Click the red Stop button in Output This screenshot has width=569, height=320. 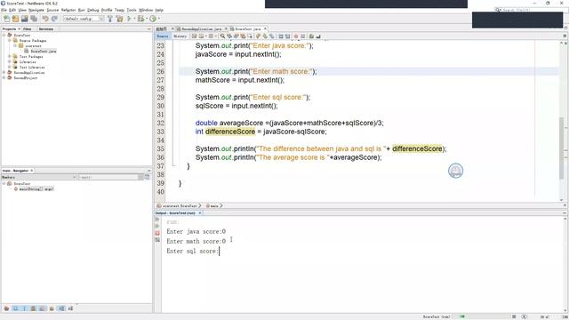tap(157, 233)
